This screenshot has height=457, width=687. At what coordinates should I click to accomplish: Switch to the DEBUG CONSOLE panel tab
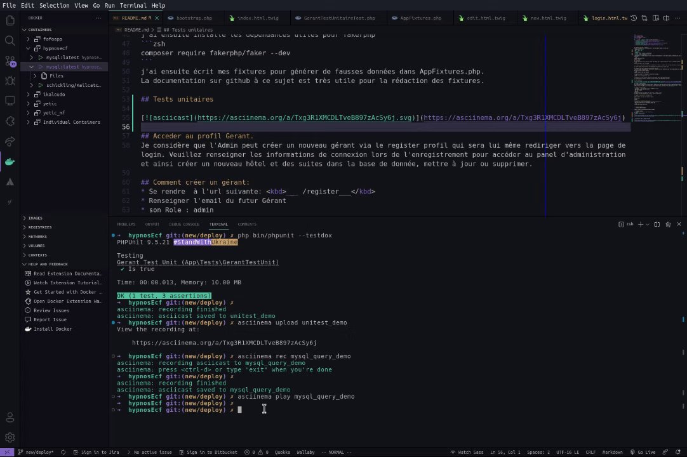(x=184, y=224)
